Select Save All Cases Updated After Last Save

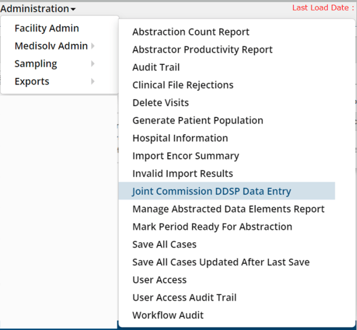pos(221,262)
